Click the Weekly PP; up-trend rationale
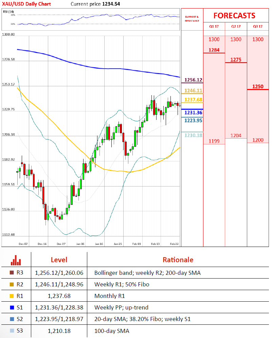 click(x=121, y=308)
